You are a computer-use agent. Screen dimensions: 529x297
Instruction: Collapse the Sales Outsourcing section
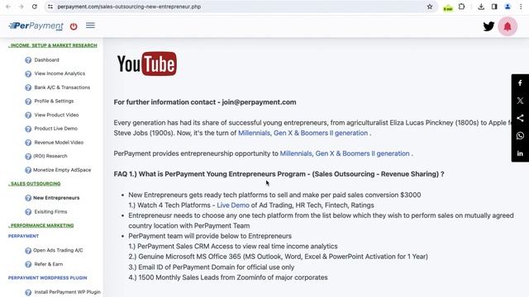coord(35,184)
